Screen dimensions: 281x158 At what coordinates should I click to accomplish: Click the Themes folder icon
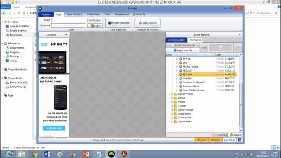[176, 106]
